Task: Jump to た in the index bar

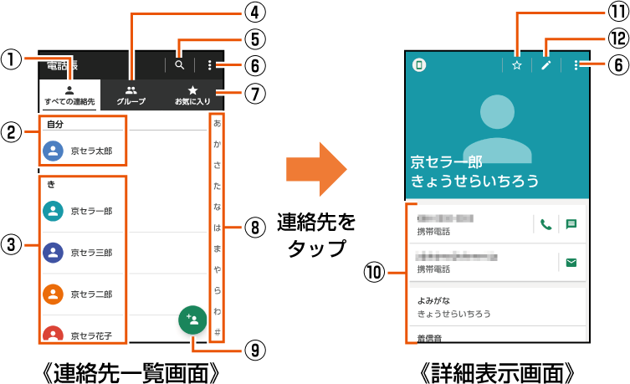Action: [218, 186]
